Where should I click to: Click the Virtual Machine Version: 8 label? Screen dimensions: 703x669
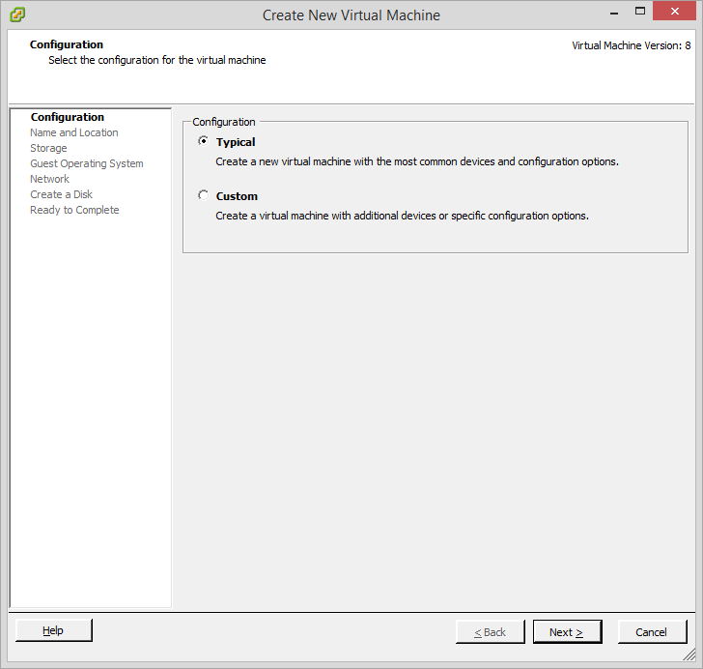(x=631, y=45)
